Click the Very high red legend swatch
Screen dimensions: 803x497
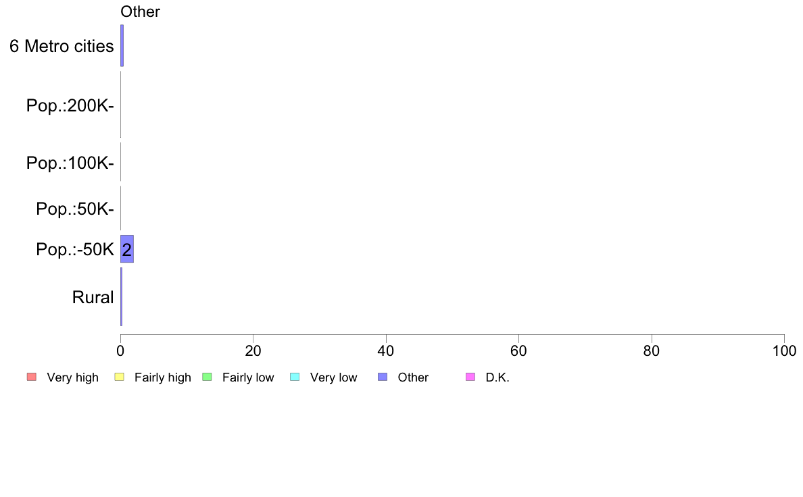point(31,377)
